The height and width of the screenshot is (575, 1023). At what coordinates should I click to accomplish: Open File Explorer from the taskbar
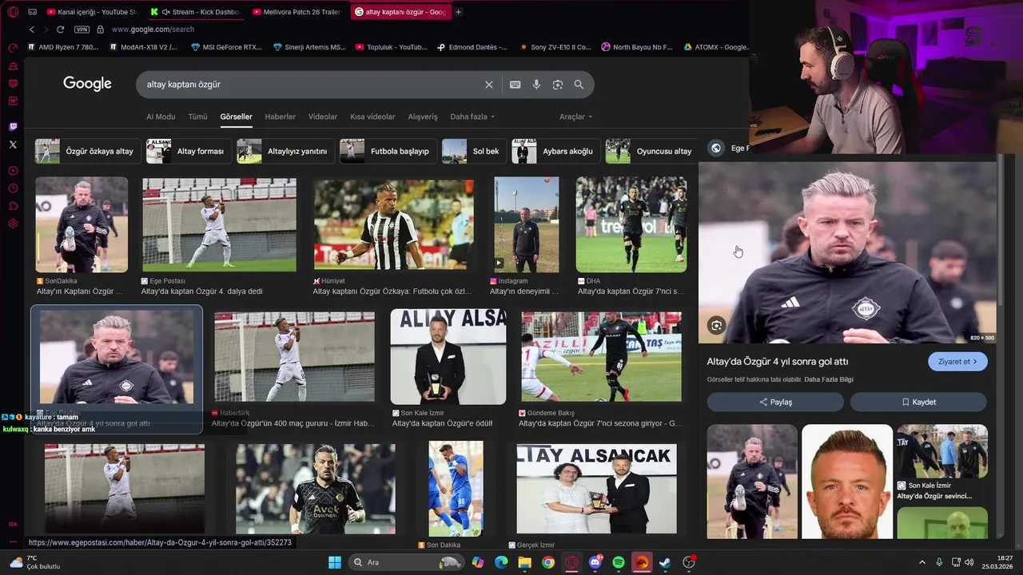click(x=524, y=562)
